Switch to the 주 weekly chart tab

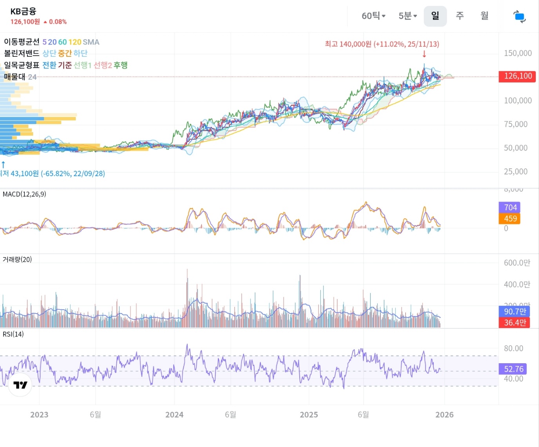point(460,16)
